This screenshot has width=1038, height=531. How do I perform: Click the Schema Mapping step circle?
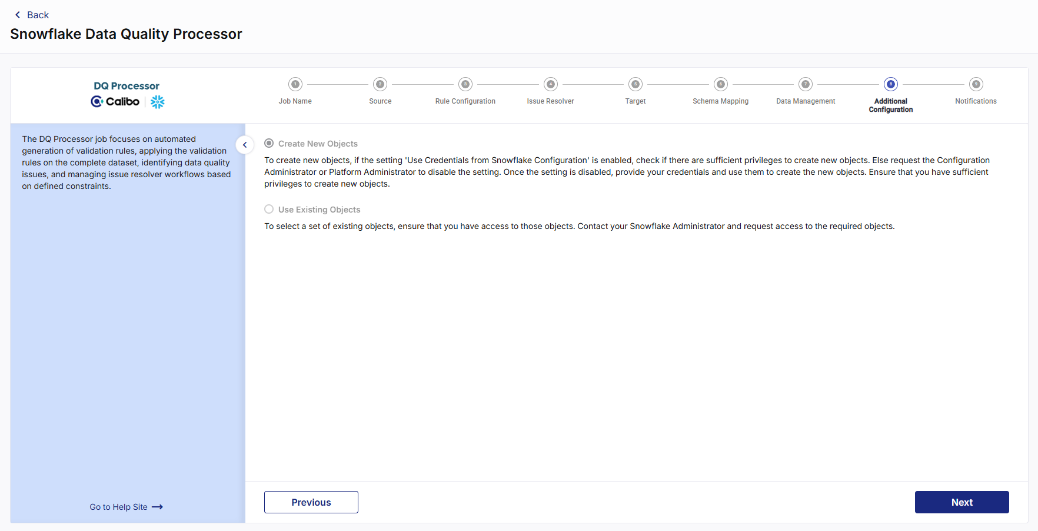pyautogui.click(x=721, y=84)
